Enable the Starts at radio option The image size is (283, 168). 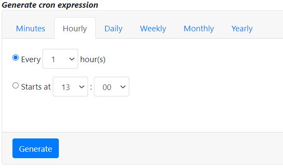(15, 85)
